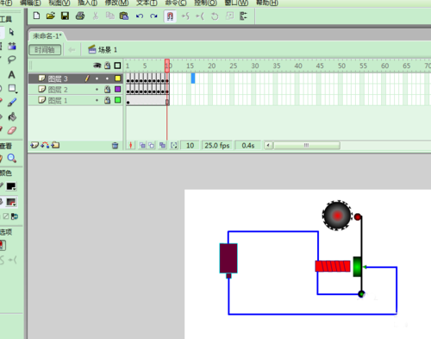431x339 pixels.
Task: Click the Edit Multiple Frames icon
Action: coord(163,146)
